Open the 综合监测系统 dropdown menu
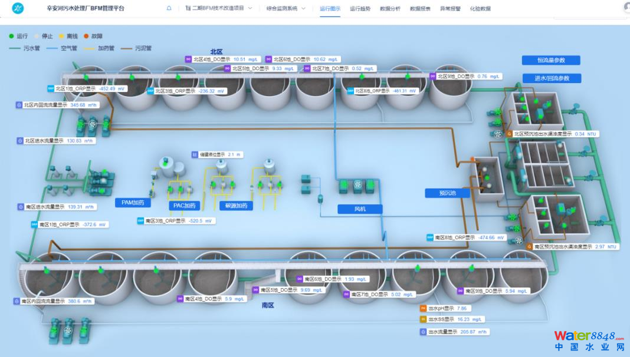This screenshot has width=630, height=357. click(x=286, y=8)
